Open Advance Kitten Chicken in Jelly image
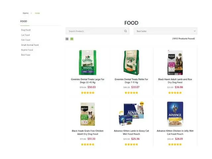This screenshot has width=212, height=159. 175,114
